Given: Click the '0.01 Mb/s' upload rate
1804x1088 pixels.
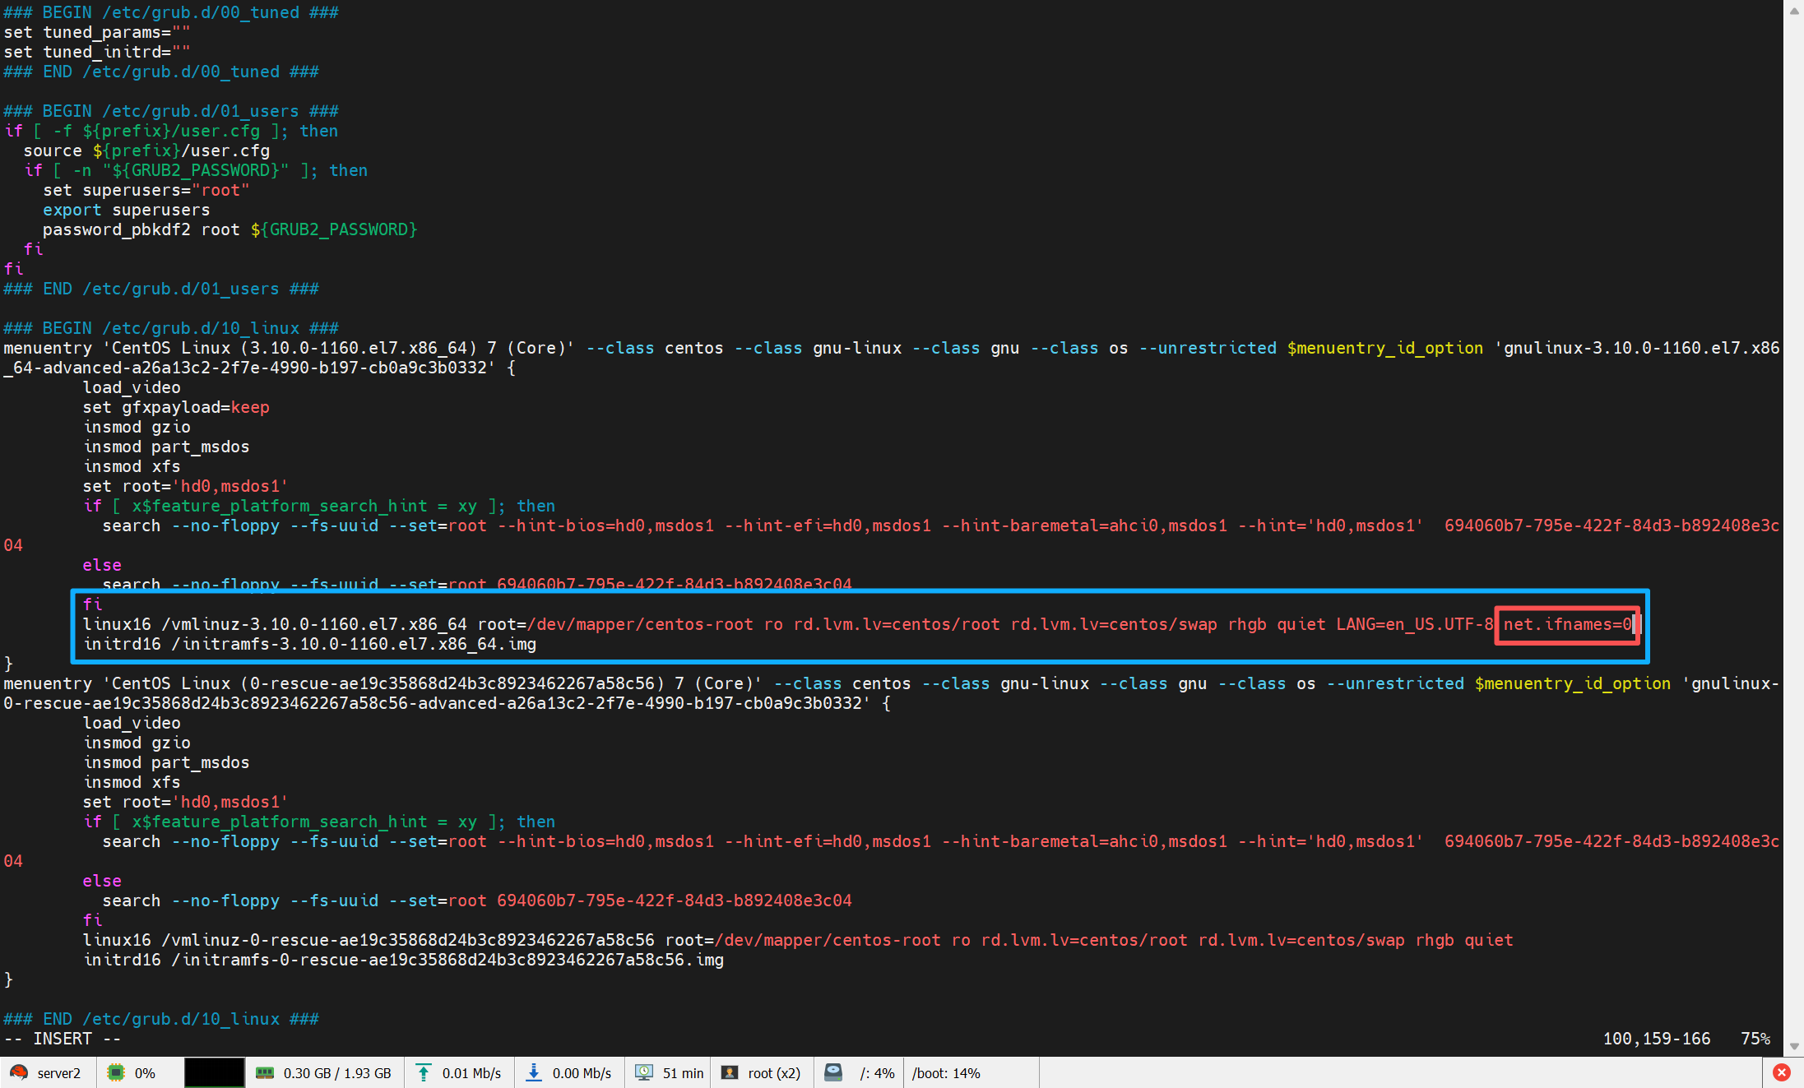Looking at the screenshot, I should click(x=471, y=1073).
